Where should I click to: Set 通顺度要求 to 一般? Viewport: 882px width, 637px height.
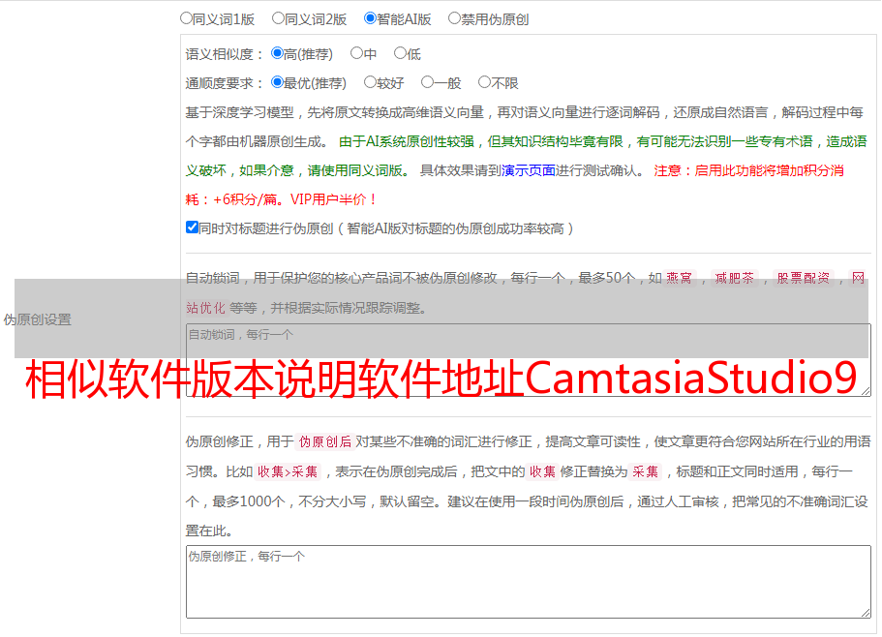tap(428, 82)
